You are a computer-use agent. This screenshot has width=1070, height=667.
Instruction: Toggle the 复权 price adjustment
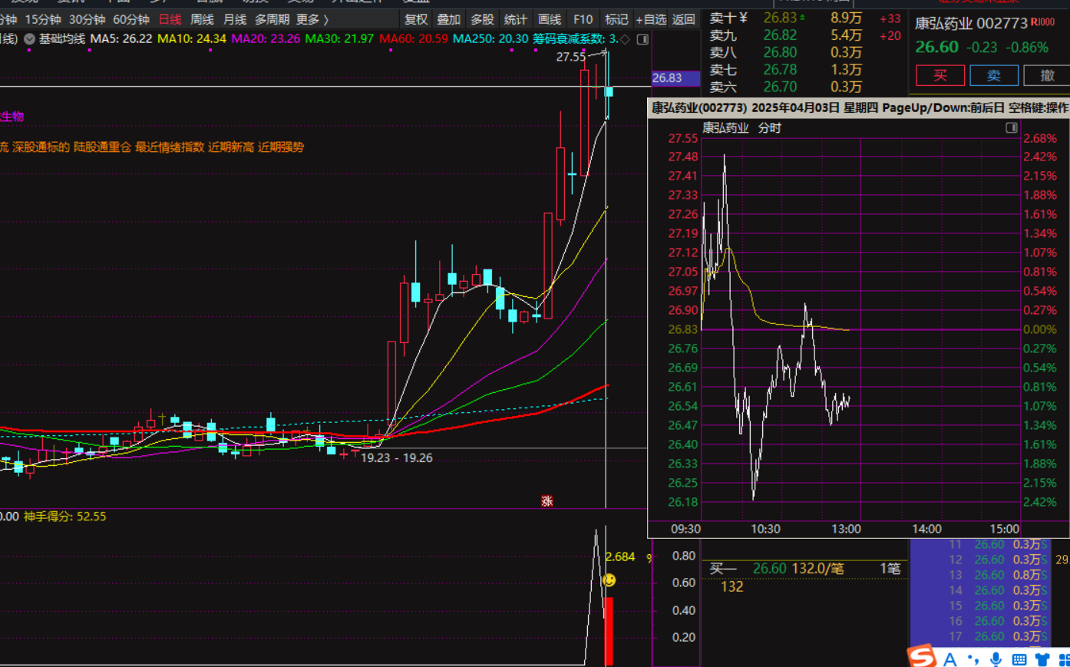(416, 19)
